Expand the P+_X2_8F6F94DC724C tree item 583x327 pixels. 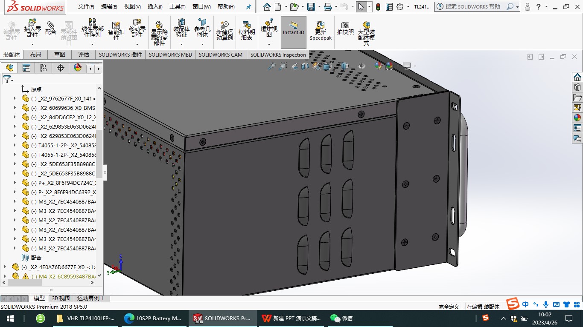click(x=15, y=183)
